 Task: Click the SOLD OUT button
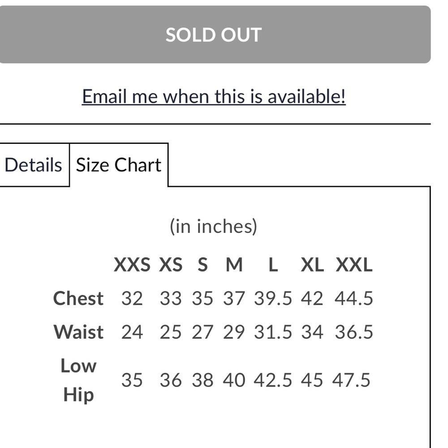215,34
